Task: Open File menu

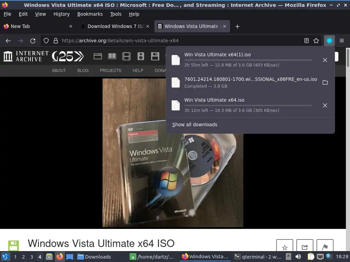Action: click(x=8, y=14)
